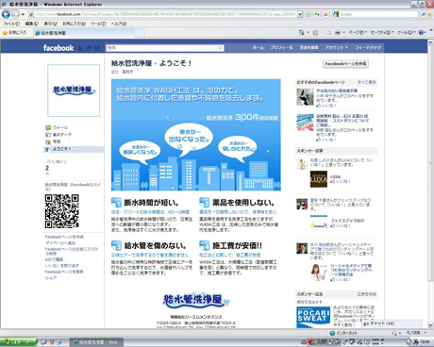The image size is (434, 347).
Task: Open the ウォール tab in left sidebar
Action: click(59, 127)
